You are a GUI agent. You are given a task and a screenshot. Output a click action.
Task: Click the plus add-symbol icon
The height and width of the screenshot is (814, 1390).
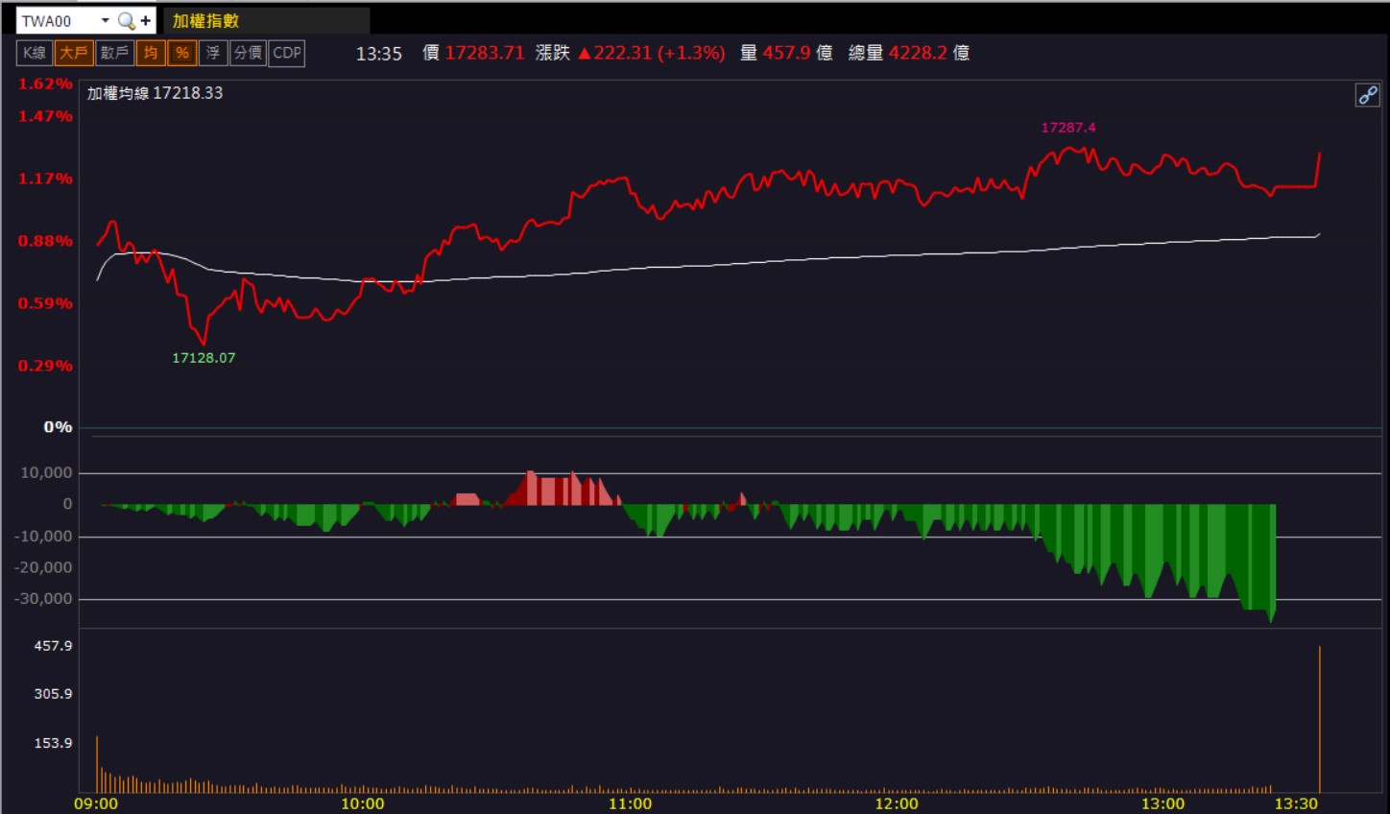tap(146, 20)
